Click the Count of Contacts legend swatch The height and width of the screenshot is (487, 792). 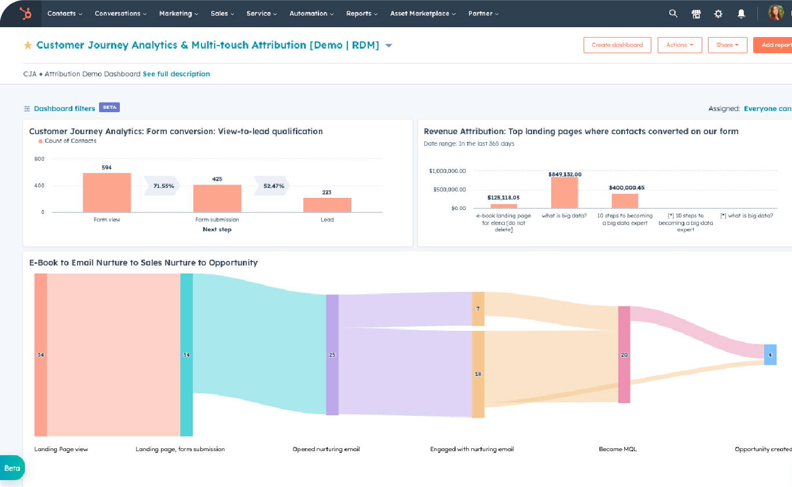tap(41, 141)
